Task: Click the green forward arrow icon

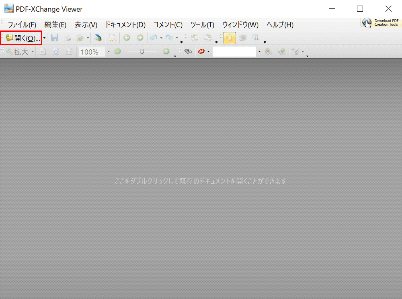Action: (x=140, y=38)
